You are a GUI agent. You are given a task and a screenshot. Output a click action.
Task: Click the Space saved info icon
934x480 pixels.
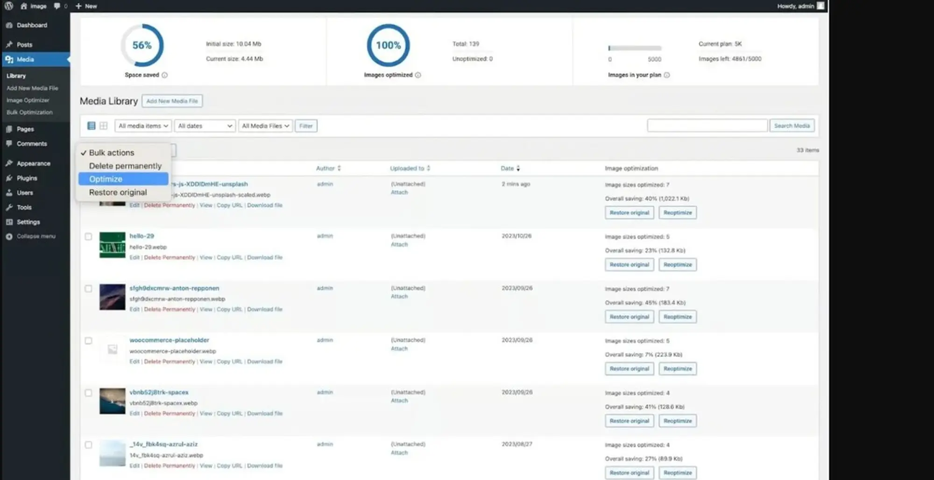point(164,75)
